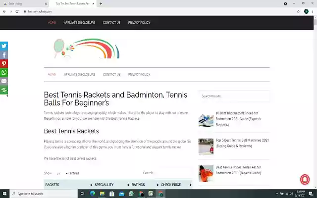Open Chrome three-dot menu

[313, 11]
